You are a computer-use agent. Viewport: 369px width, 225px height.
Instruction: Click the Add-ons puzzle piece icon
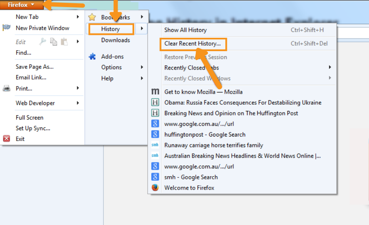92,56
